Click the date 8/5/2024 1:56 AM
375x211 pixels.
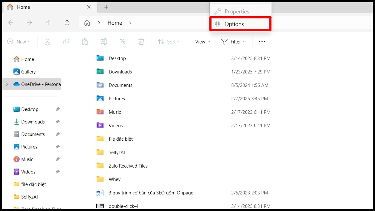coord(250,85)
